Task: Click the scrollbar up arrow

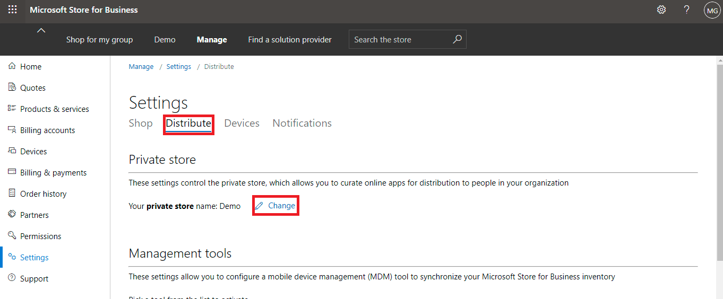Action: [x=719, y=60]
